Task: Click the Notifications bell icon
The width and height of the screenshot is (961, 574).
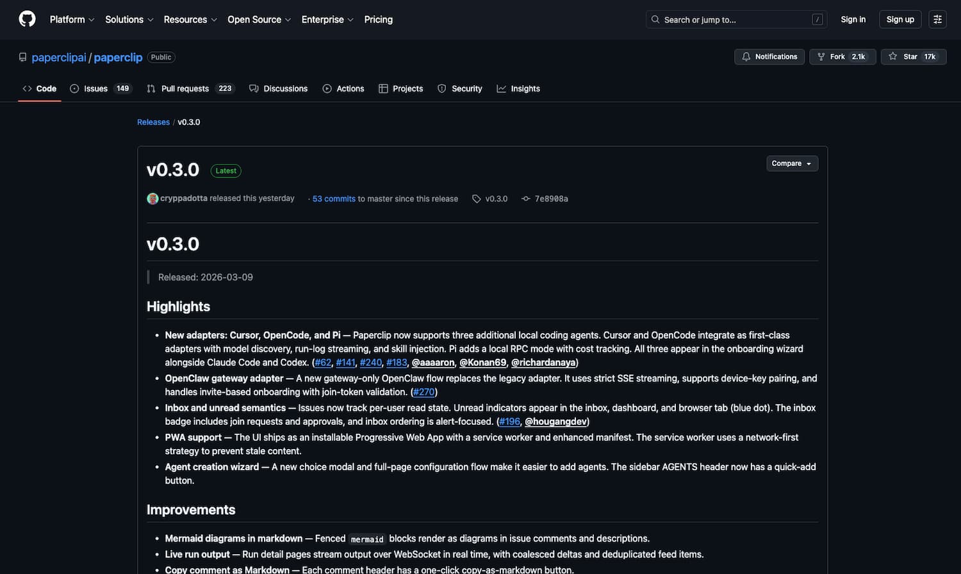Action: coord(746,56)
